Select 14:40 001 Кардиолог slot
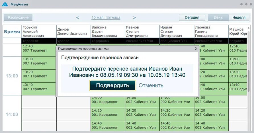254x133 pixels. [x=108, y=126]
